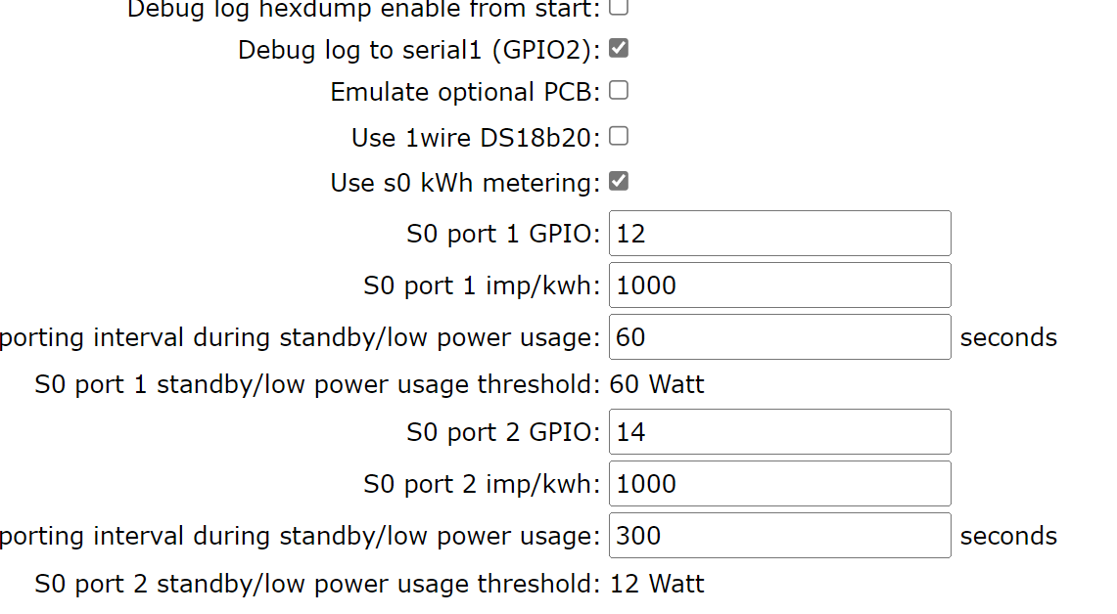Click the S0 port 2 standby threshold label text
Screen dimensions: 1117x614
[x=316, y=584]
